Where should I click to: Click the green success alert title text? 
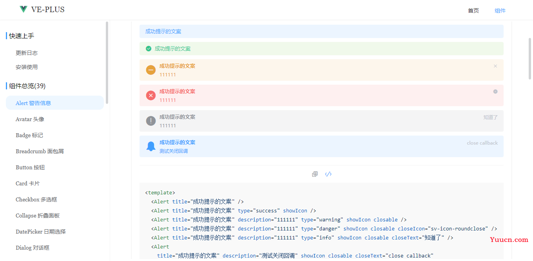(x=173, y=49)
